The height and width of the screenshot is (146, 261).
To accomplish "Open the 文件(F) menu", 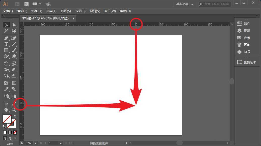I will 8,11.
